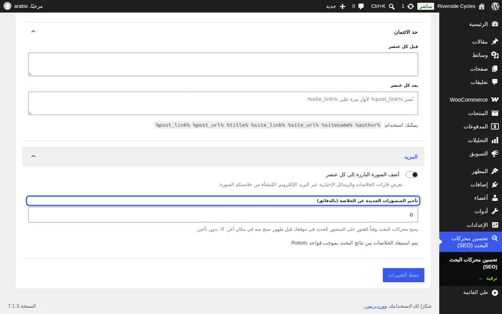Open the التسويق marketing menu item
Image resolution: width=502 pixels, height=314 pixels.
(x=471, y=153)
